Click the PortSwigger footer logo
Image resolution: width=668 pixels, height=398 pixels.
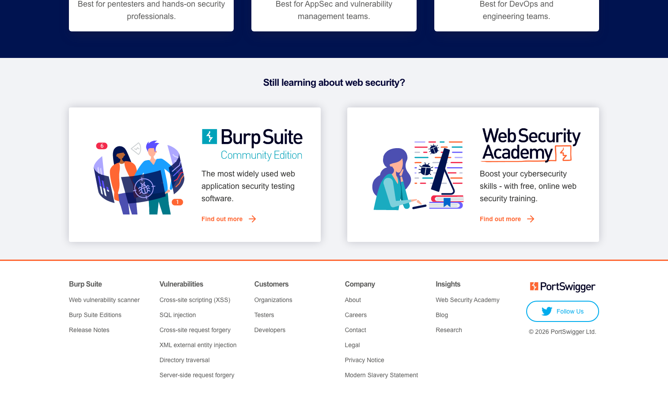pyautogui.click(x=562, y=287)
